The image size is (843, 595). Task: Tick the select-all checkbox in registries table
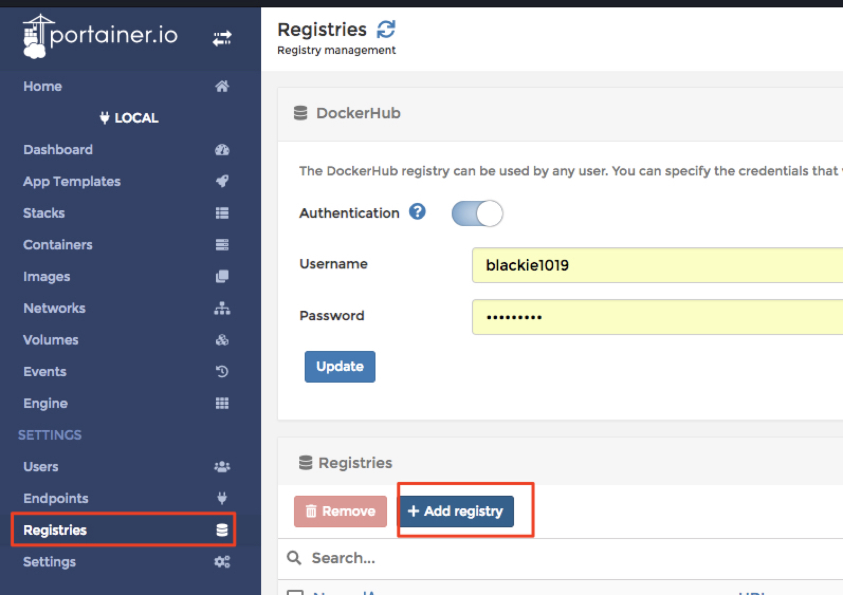[x=295, y=592]
